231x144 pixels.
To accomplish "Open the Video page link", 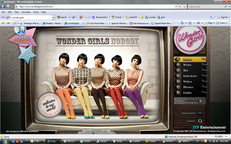I will tap(187, 82).
